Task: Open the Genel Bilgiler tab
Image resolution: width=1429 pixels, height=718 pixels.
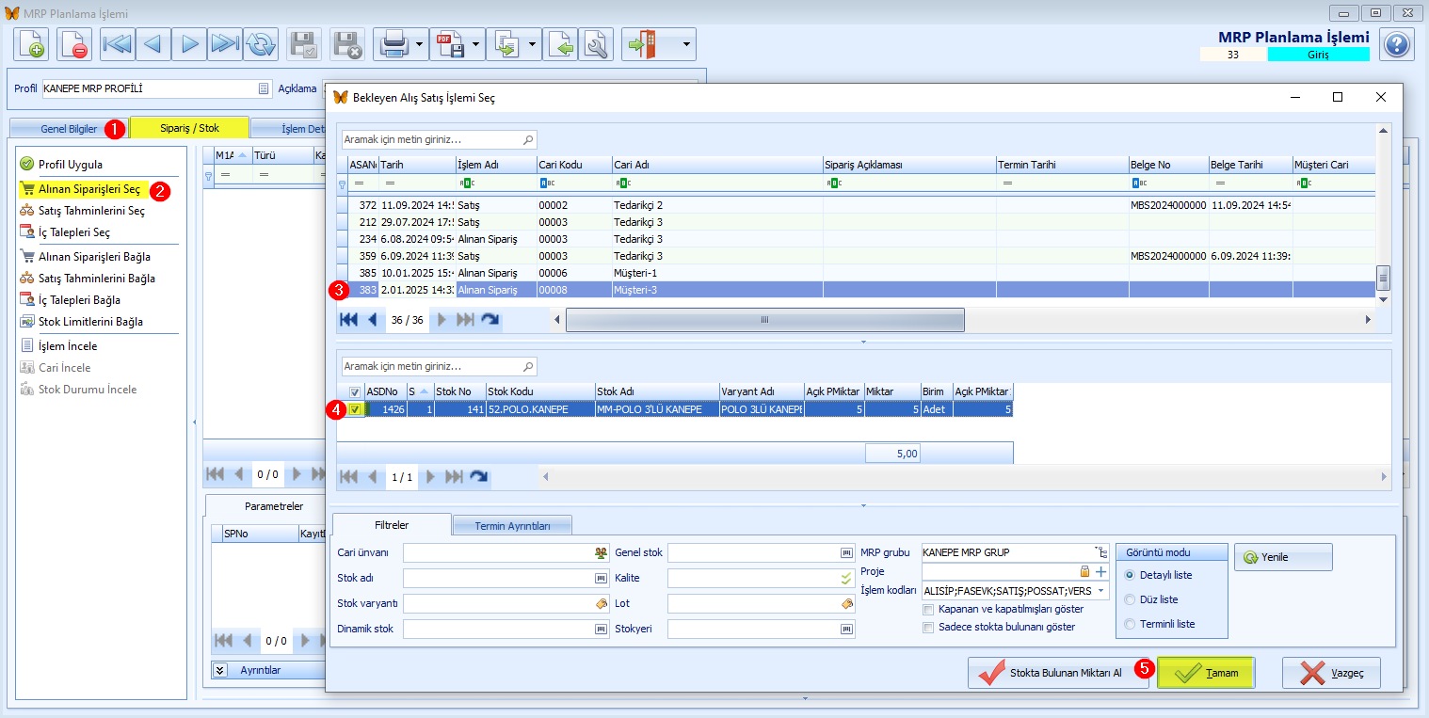Action: coord(69,129)
